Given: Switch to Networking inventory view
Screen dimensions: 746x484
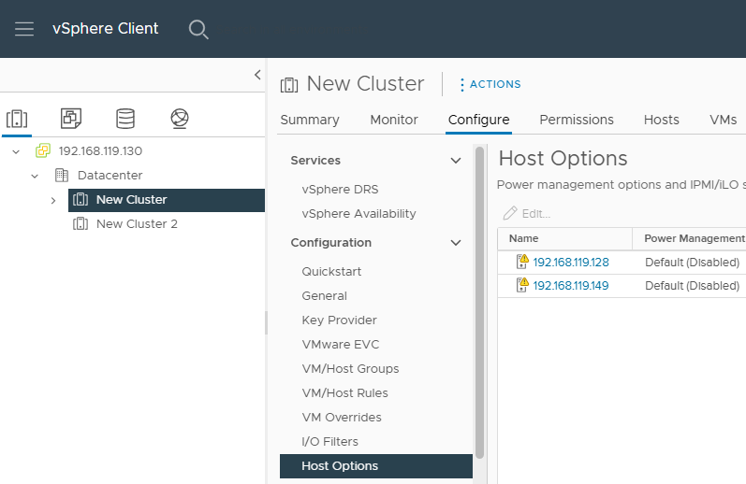Looking at the screenshot, I should [x=180, y=119].
